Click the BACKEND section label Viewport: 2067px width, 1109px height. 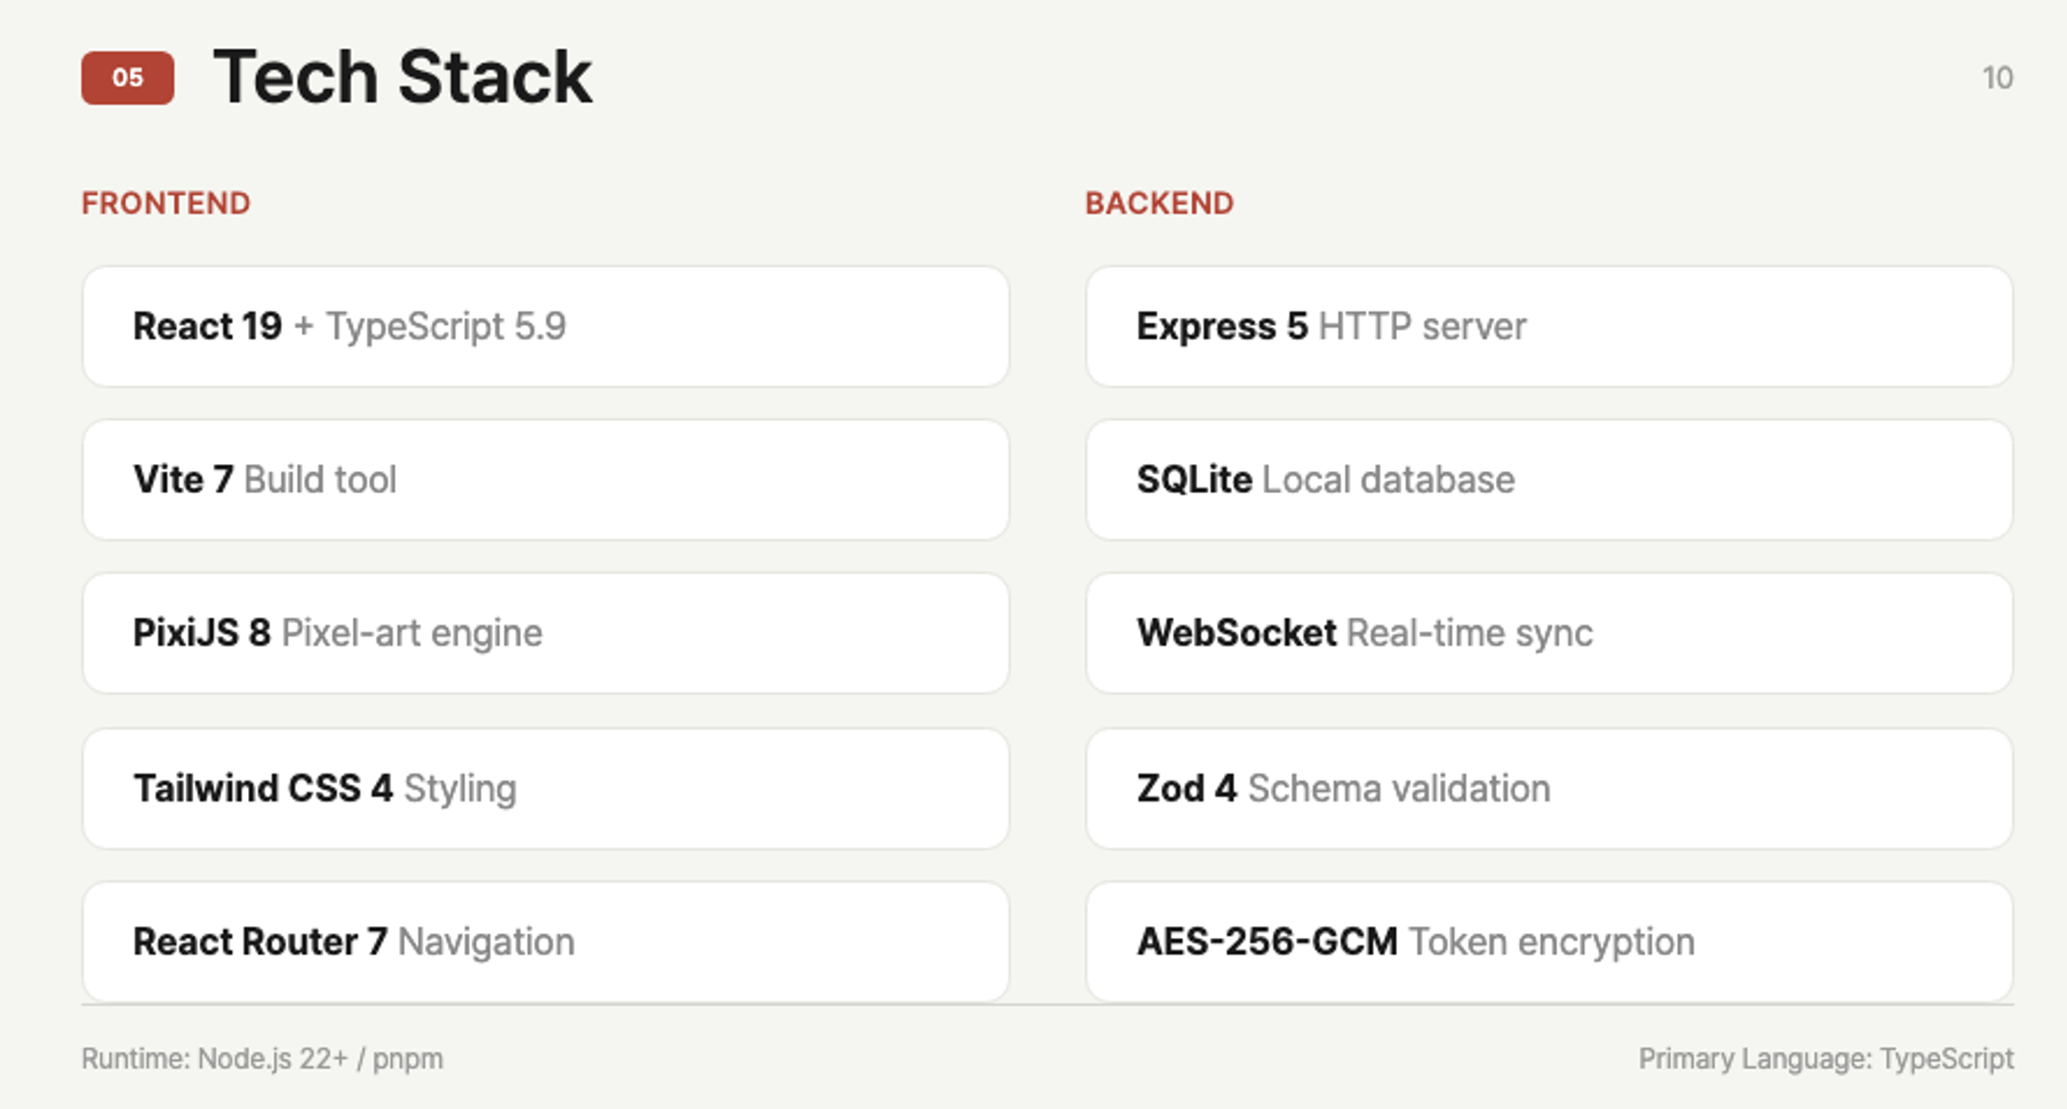(1158, 203)
